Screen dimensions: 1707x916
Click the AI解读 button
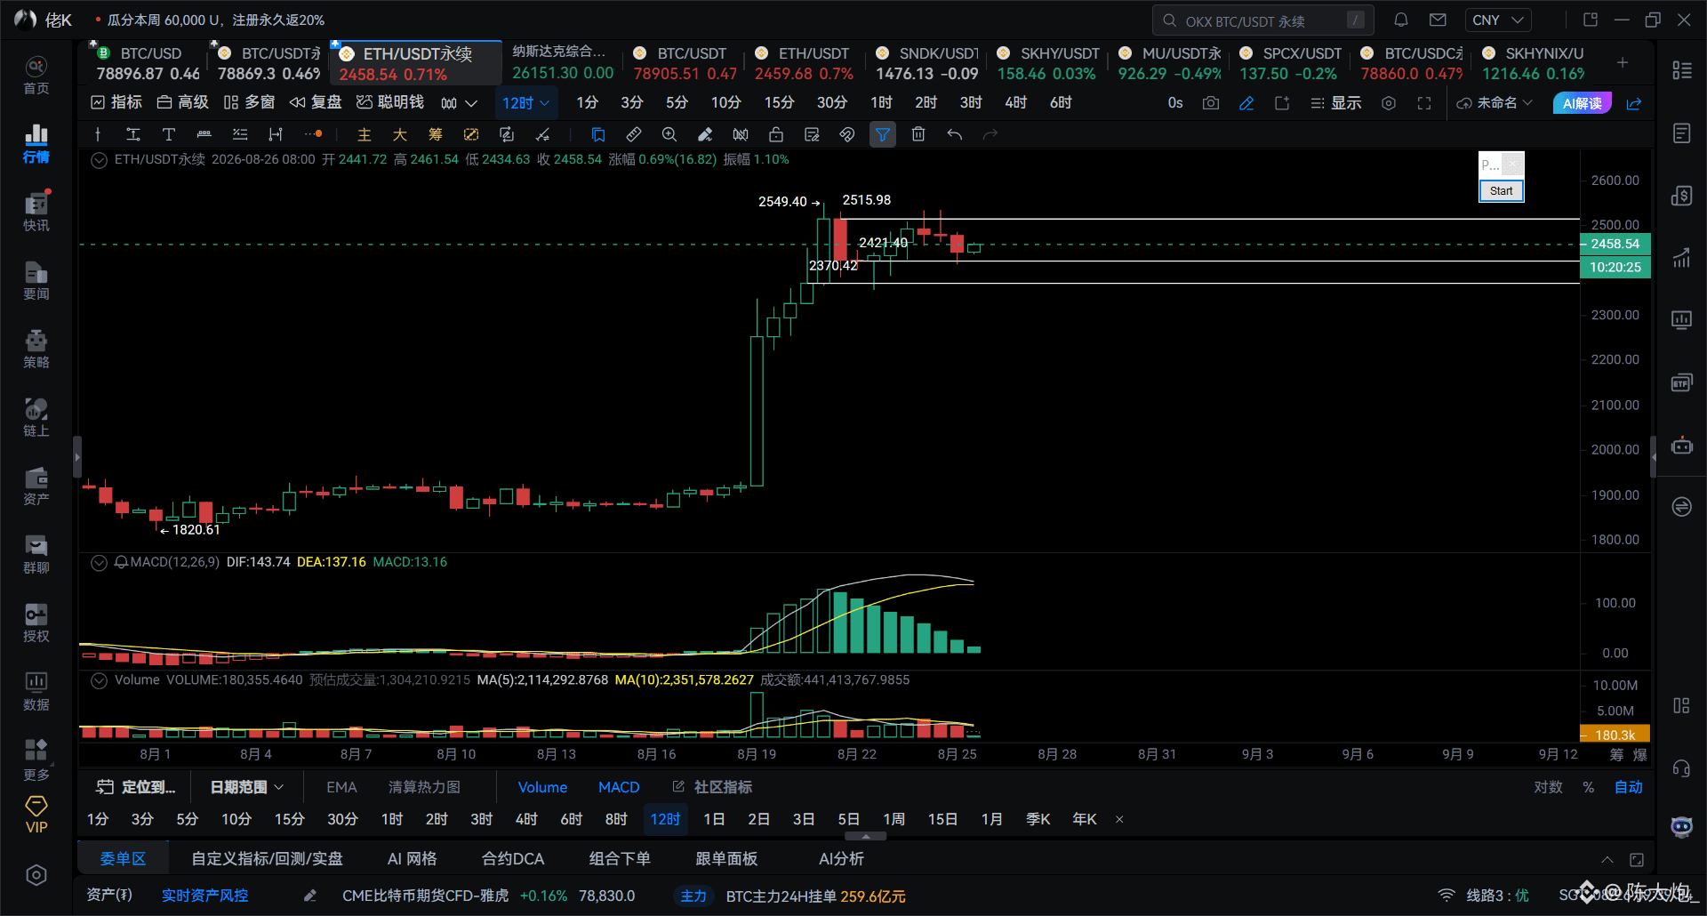pos(1583,103)
